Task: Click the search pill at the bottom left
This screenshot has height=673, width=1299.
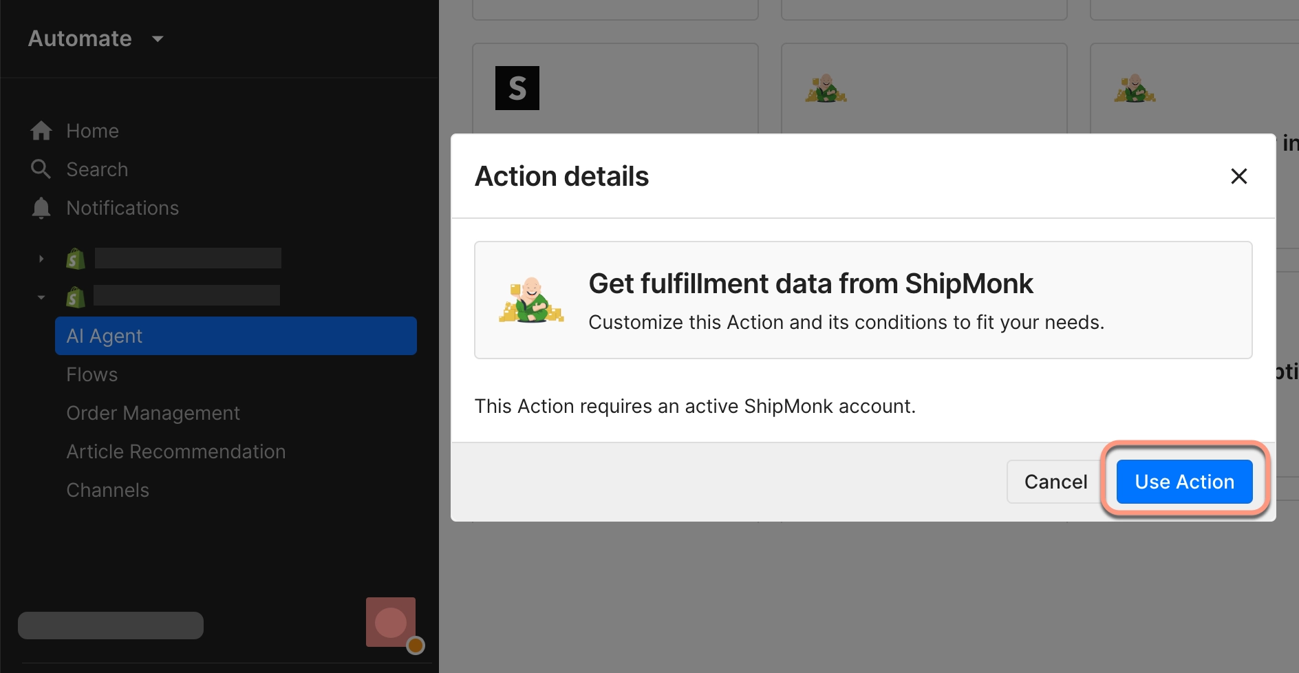Action: 110,625
